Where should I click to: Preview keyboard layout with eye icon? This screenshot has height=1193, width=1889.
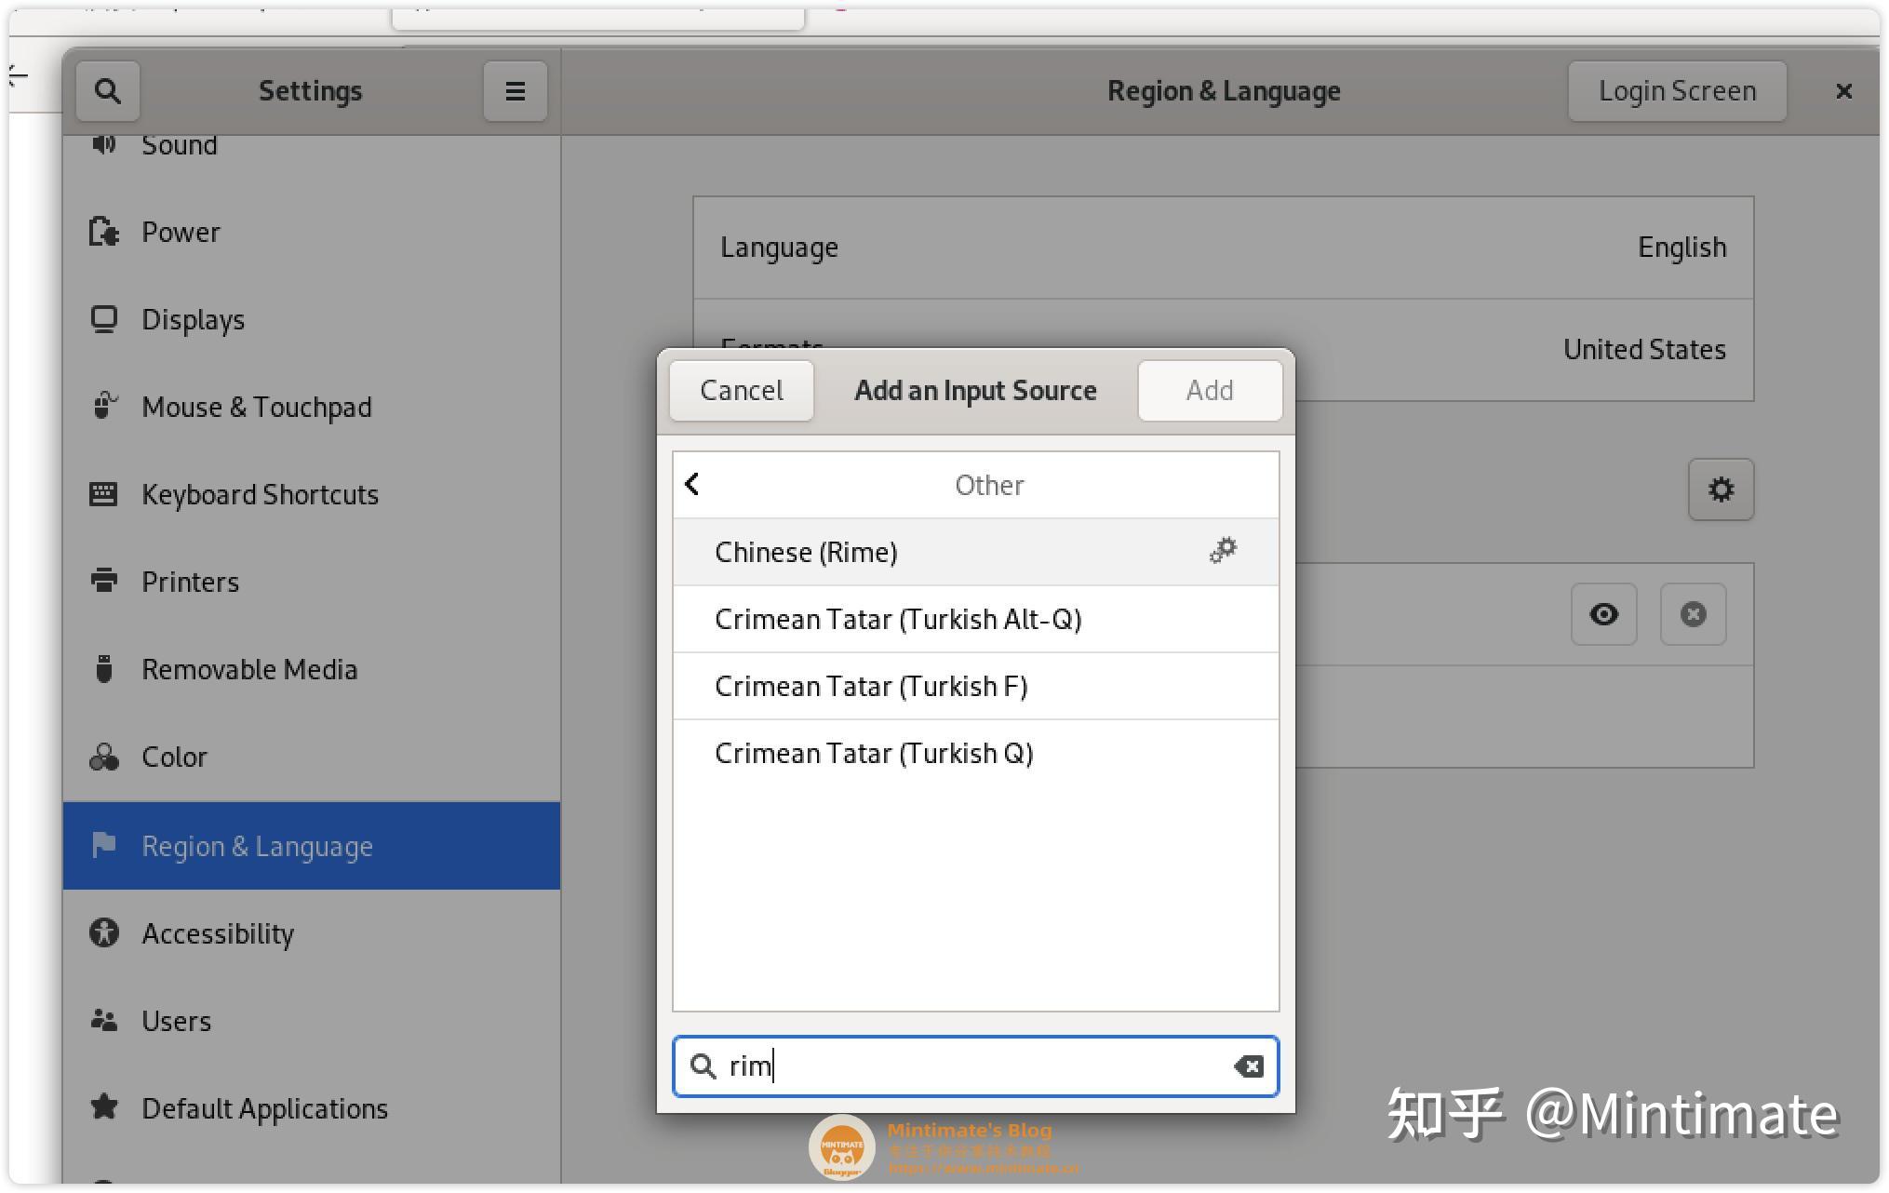coord(1602,614)
